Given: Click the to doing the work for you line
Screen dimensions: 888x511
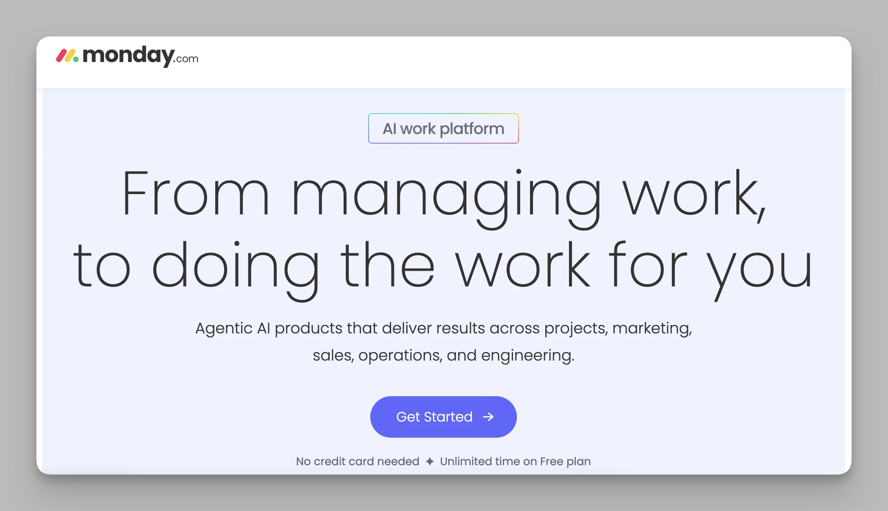Looking at the screenshot, I should tap(443, 266).
